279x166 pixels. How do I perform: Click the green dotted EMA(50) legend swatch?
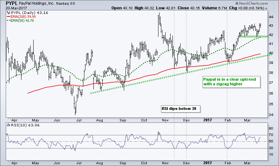(x=8, y=21)
